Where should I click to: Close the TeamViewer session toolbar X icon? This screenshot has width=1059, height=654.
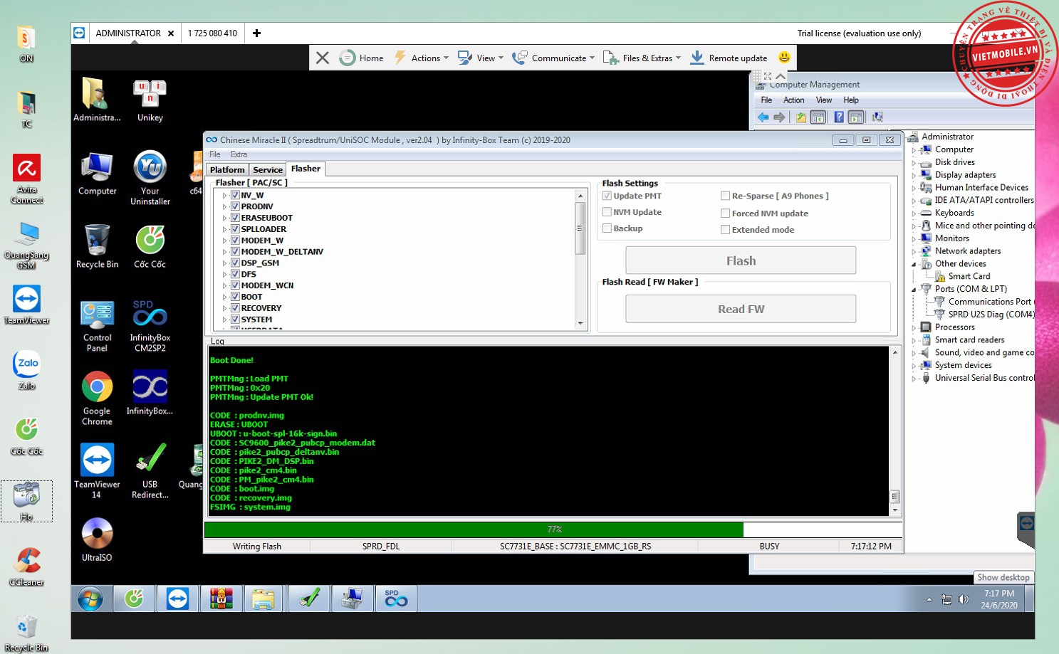(323, 58)
